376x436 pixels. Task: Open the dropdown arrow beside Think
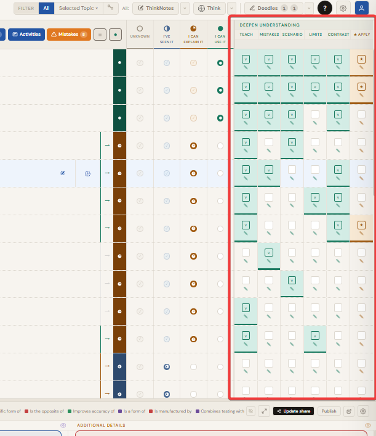[232, 8]
